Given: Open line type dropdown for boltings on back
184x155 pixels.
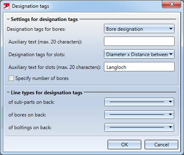Looking at the screenshot, I should pyautogui.click(x=139, y=127).
